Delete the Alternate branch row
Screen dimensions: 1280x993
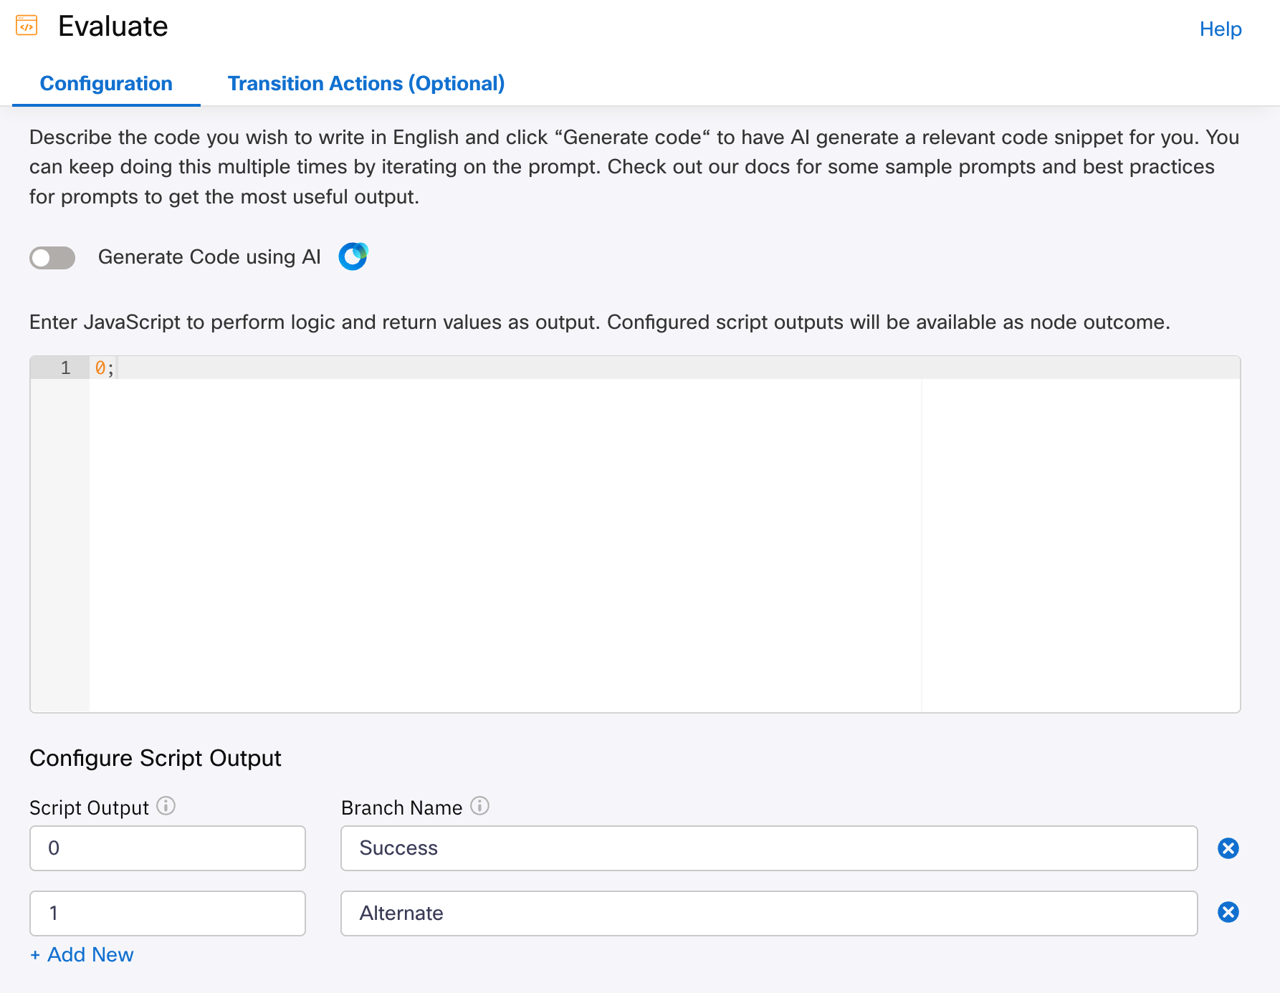coord(1228,912)
